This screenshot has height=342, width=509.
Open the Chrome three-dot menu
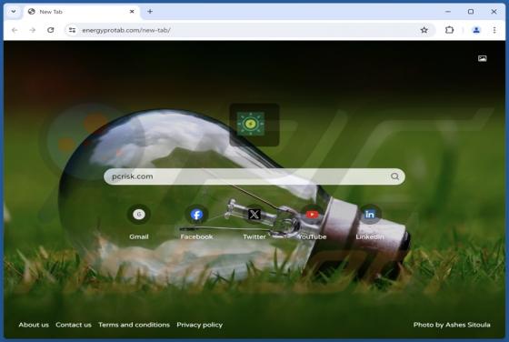tap(494, 30)
